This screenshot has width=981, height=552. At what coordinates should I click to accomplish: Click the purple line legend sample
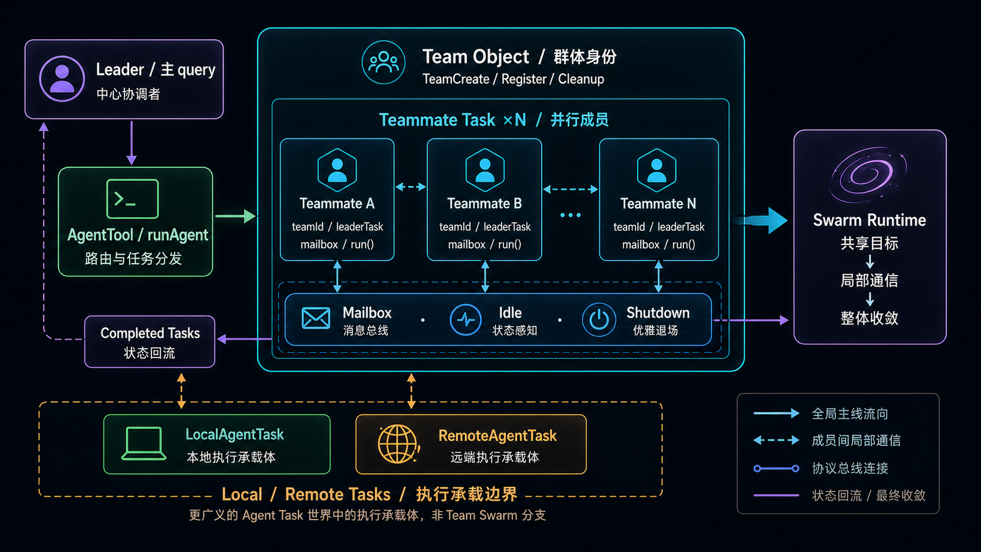pyautogui.click(x=776, y=495)
